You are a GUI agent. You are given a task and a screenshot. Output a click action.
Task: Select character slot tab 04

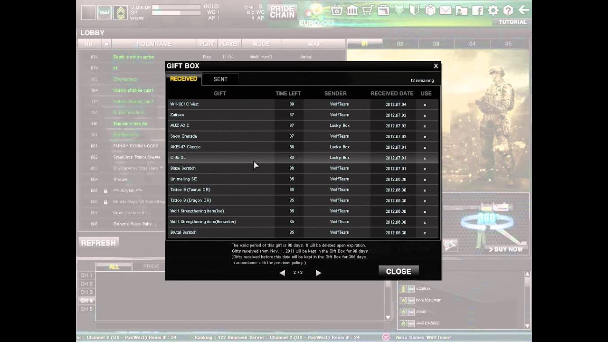point(472,44)
